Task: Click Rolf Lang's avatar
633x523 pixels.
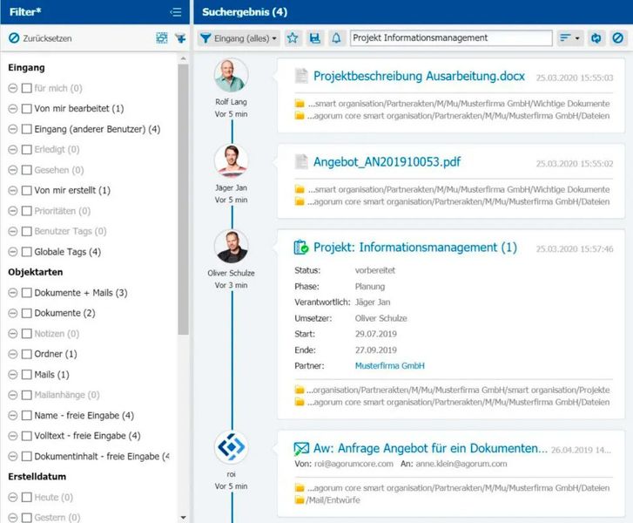Action: point(231,76)
